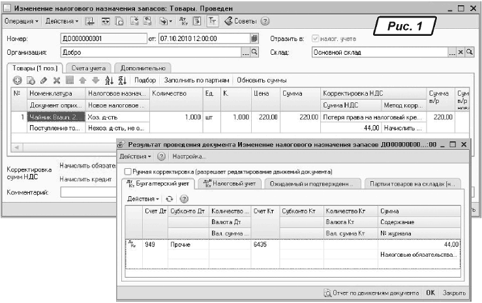Sort goods ascending with A-Z icon
Viewport: 482px width, 303px height.
pyautogui.click(x=109, y=80)
